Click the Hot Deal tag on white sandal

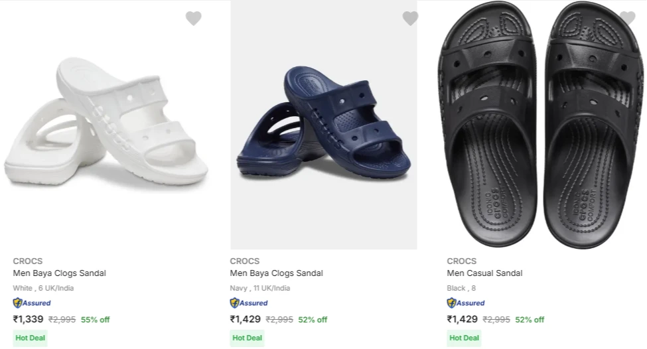tap(30, 338)
